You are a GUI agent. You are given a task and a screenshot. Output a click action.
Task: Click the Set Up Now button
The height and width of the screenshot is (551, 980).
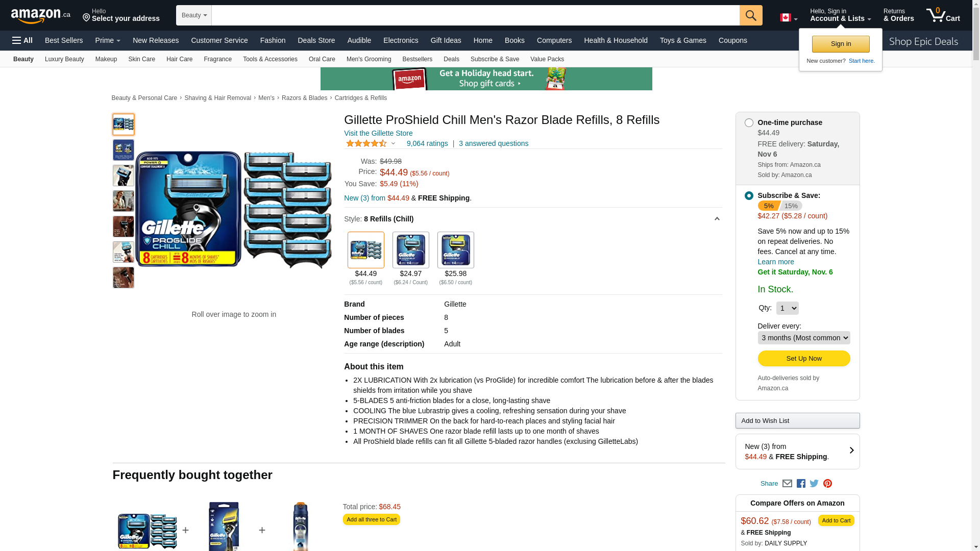coord(803,359)
